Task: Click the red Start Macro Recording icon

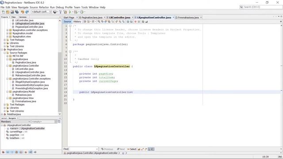Action: (x=135, y=22)
